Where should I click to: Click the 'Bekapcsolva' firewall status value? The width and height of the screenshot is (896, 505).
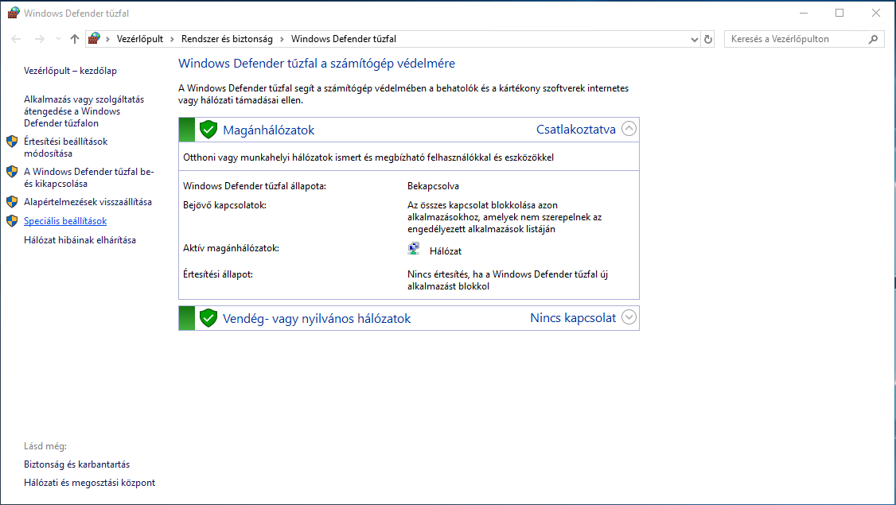click(x=433, y=186)
